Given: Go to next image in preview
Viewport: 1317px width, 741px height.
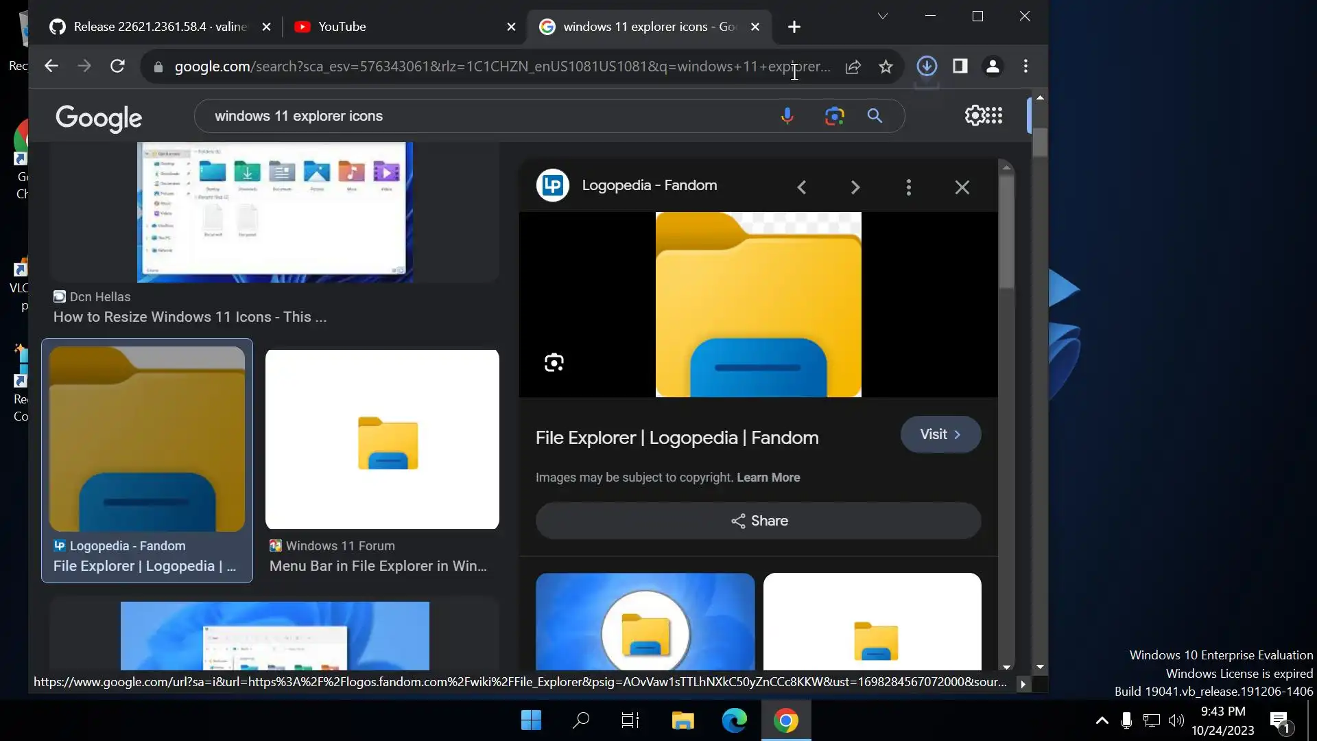Looking at the screenshot, I should pyautogui.click(x=855, y=187).
